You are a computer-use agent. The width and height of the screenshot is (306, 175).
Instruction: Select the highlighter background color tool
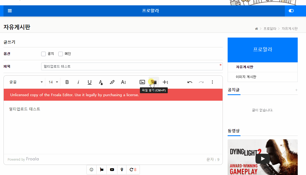click(x=112, y=82)
